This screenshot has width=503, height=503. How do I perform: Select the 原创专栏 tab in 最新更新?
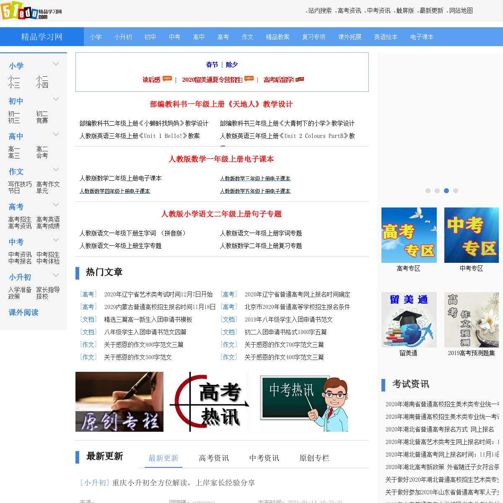(314, 458)
